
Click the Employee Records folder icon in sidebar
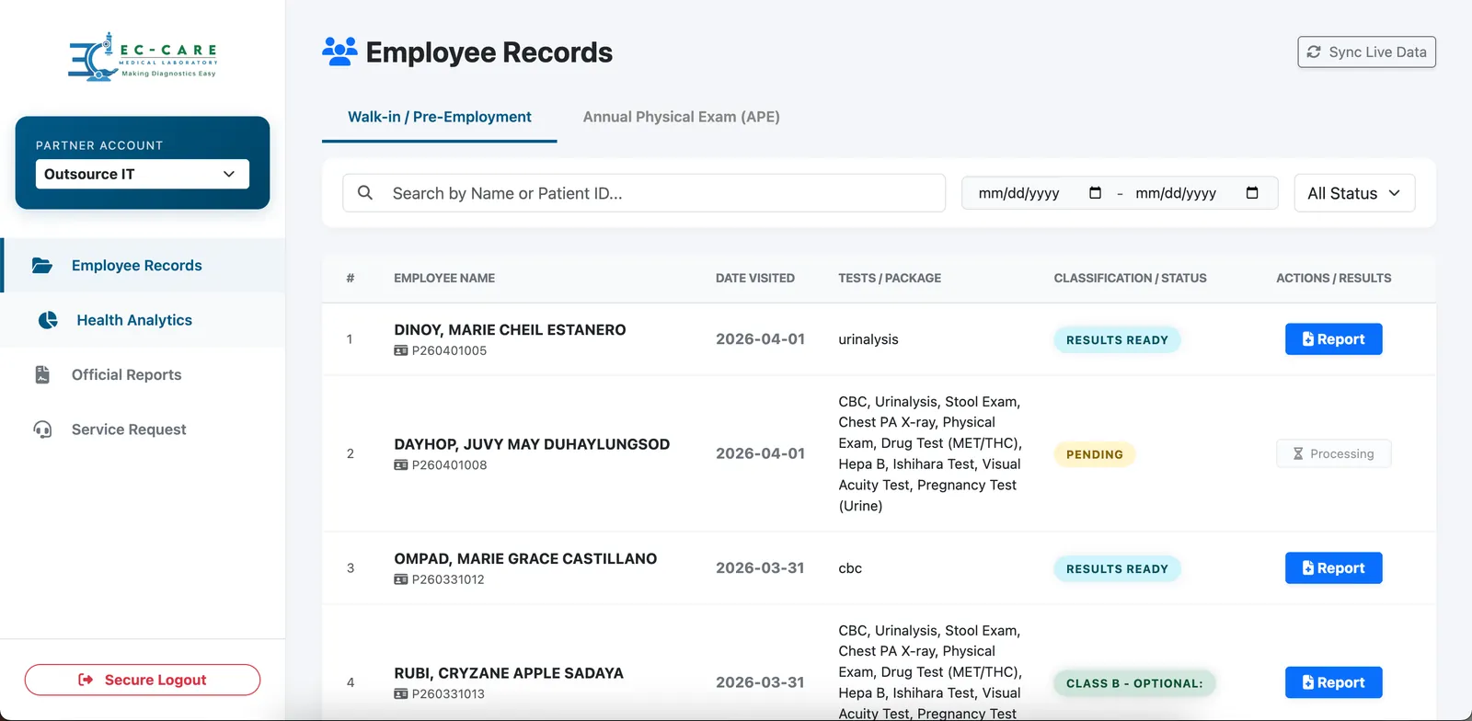pyautogui.click(x=42, y=266)
